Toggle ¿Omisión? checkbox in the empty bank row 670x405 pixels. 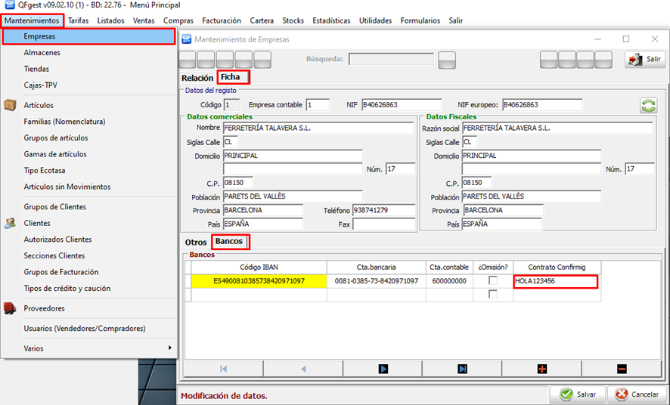(x=493, y=294)
